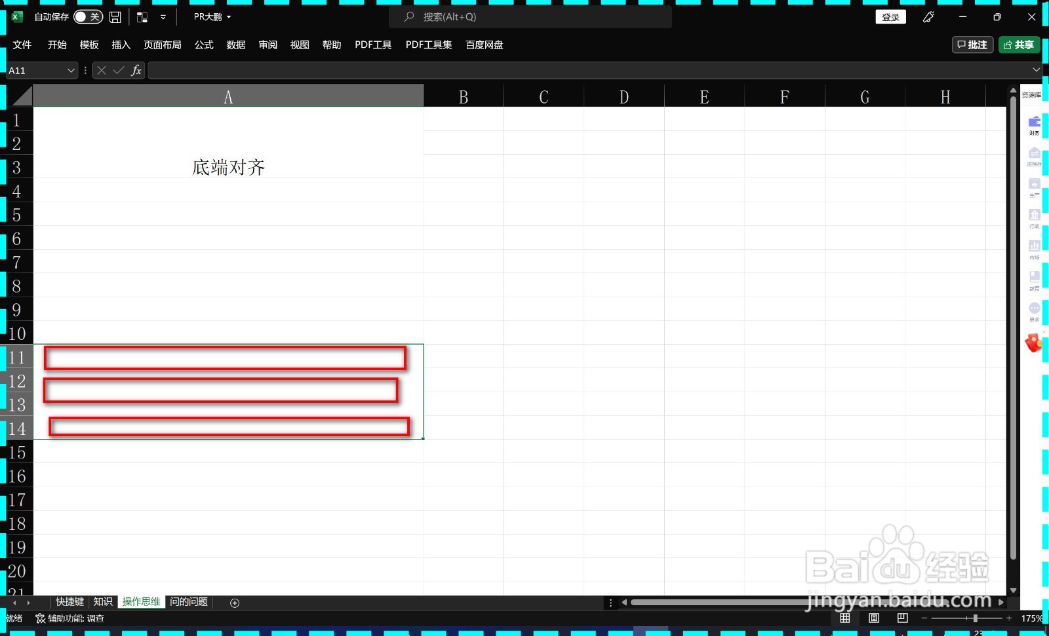This screenshot has height=636, width=1049.
Task: Open the 帮助 tab
Action: [x=332, y=45]
